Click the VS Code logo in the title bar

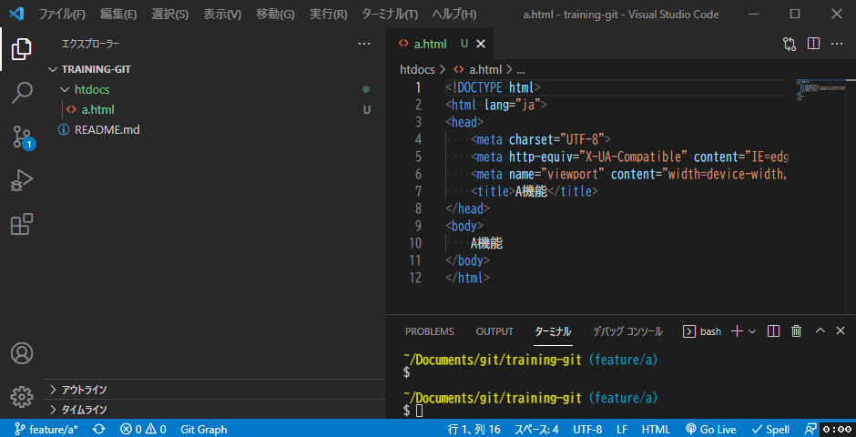[18, 14]
